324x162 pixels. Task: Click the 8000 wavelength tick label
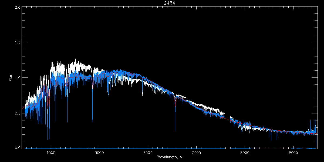[245, 153]
